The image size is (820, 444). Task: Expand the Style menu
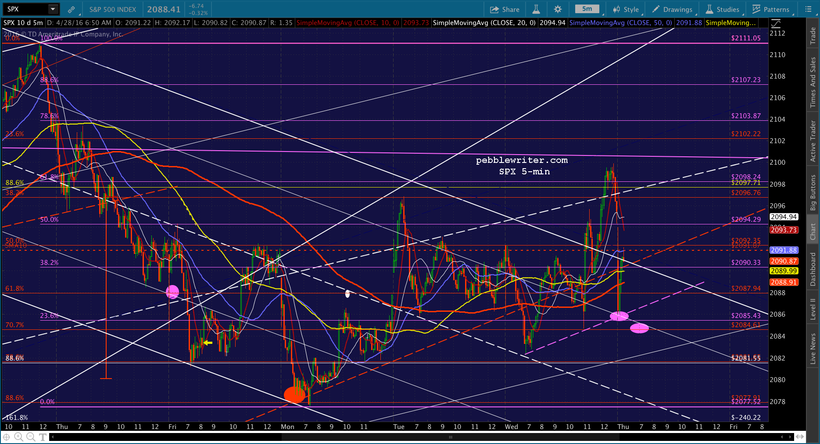pos(626,9)
